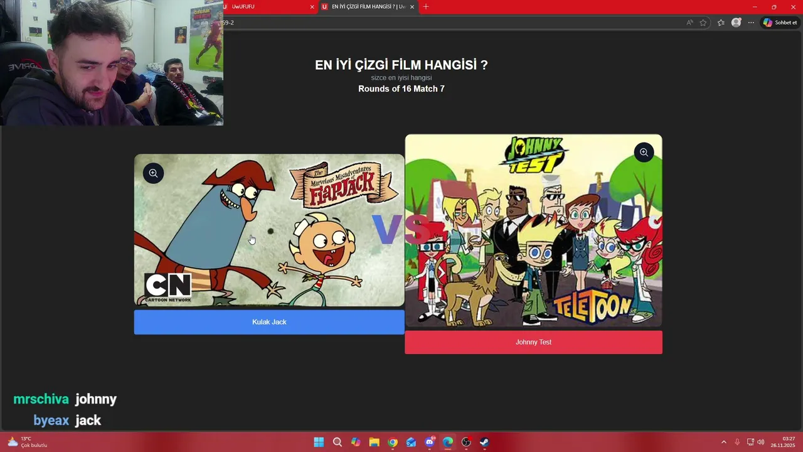Open network settings from the system tray
This screenshot has height=452, width=803.
click(750, 442)
